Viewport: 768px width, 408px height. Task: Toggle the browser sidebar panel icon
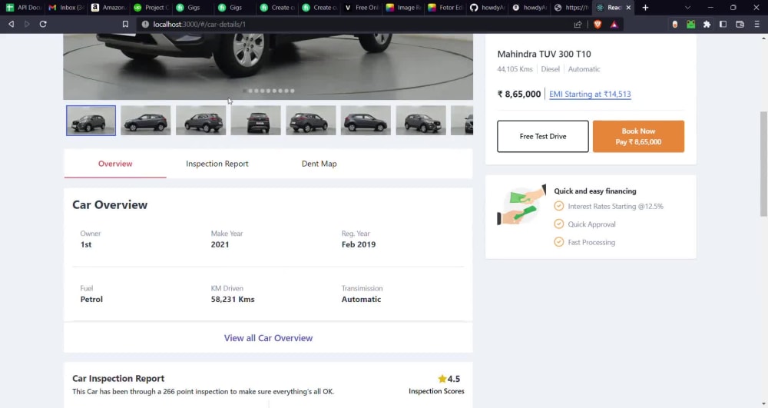click(723, 24)
